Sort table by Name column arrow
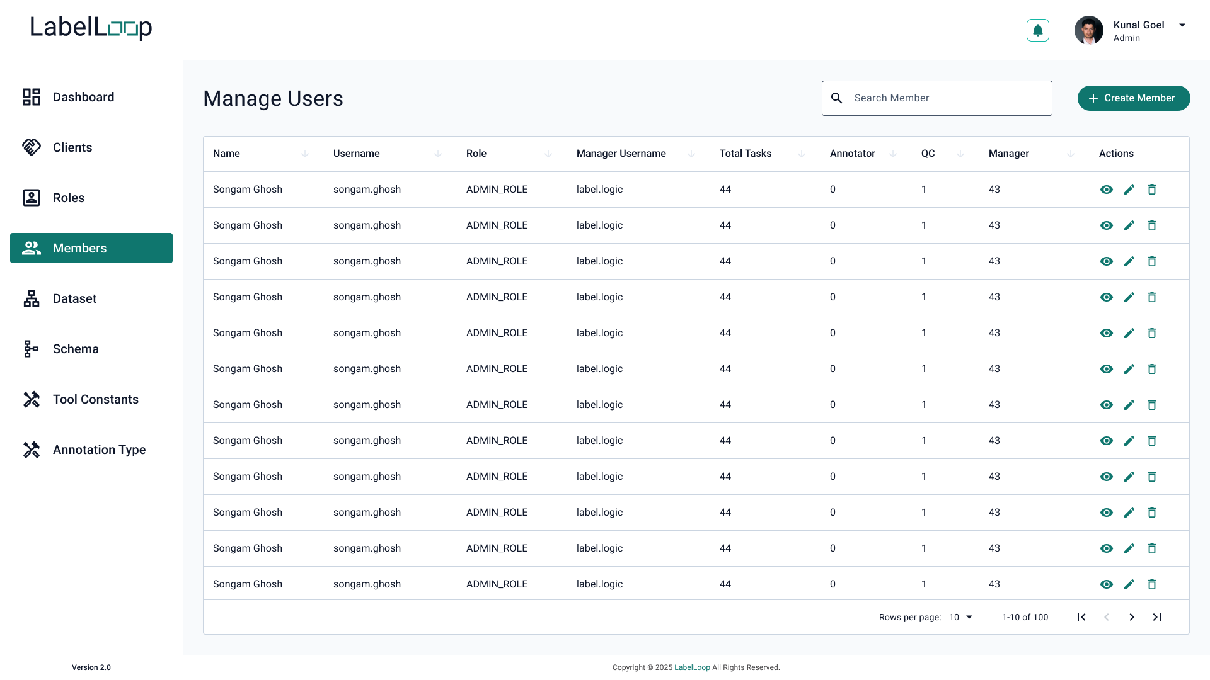 [305, 154]
